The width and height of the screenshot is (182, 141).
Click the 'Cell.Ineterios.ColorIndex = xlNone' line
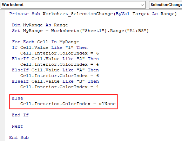pos(68,104)
